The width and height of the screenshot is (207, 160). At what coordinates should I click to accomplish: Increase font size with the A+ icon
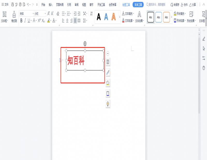(x=49, y=14)
